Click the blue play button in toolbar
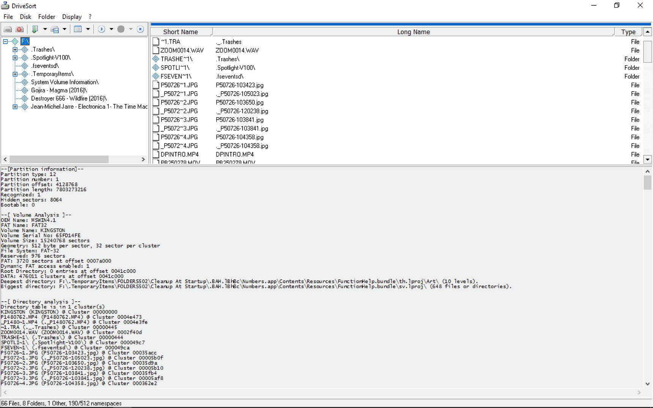This screenshot has height=408, width=653. (x=101, y=29)
